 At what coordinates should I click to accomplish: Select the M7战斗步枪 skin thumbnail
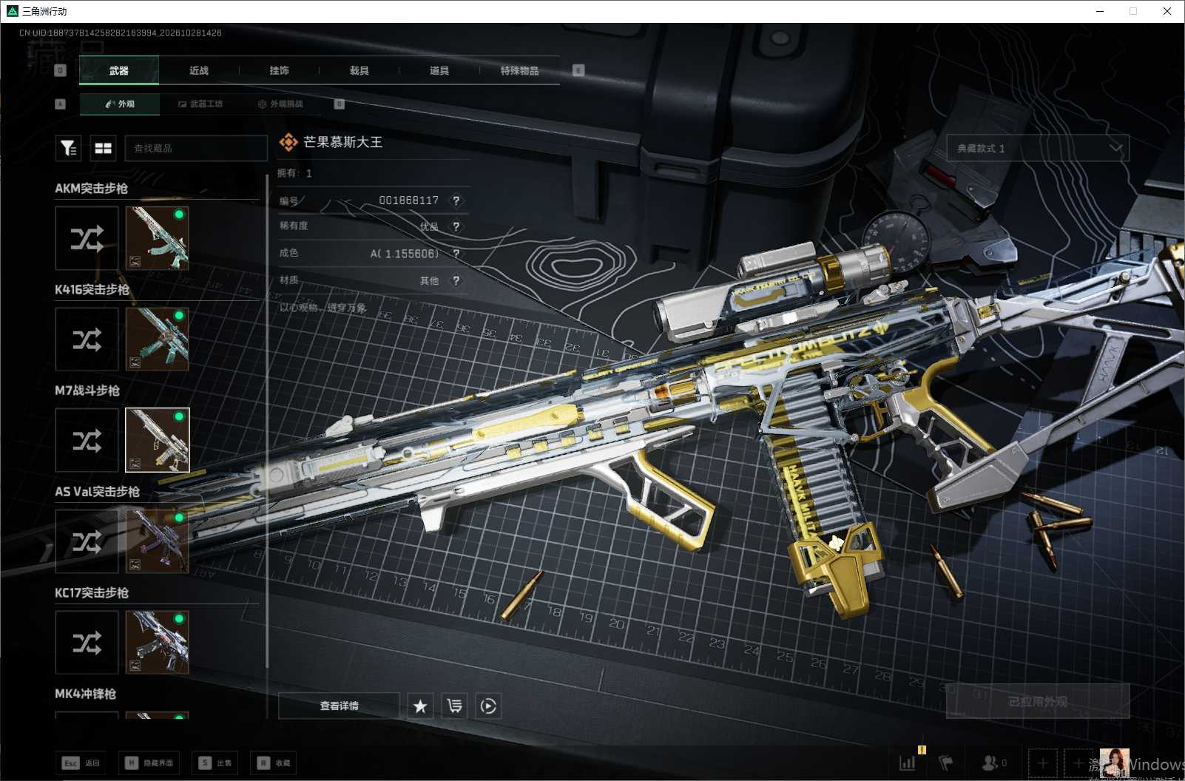pyautogui.click(x=158, y=440)
